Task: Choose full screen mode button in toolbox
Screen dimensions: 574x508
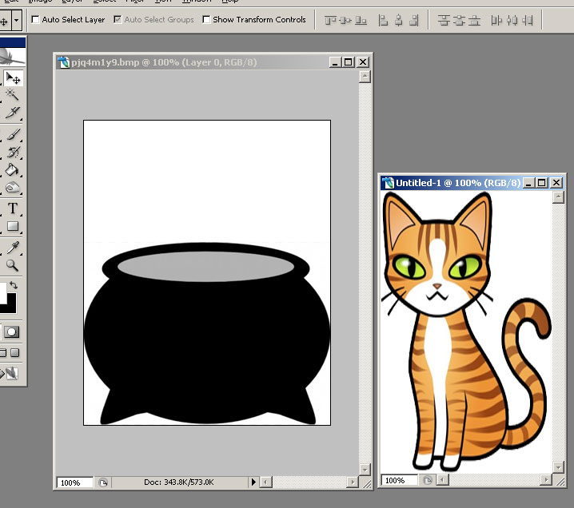Action: coord(14,352)
